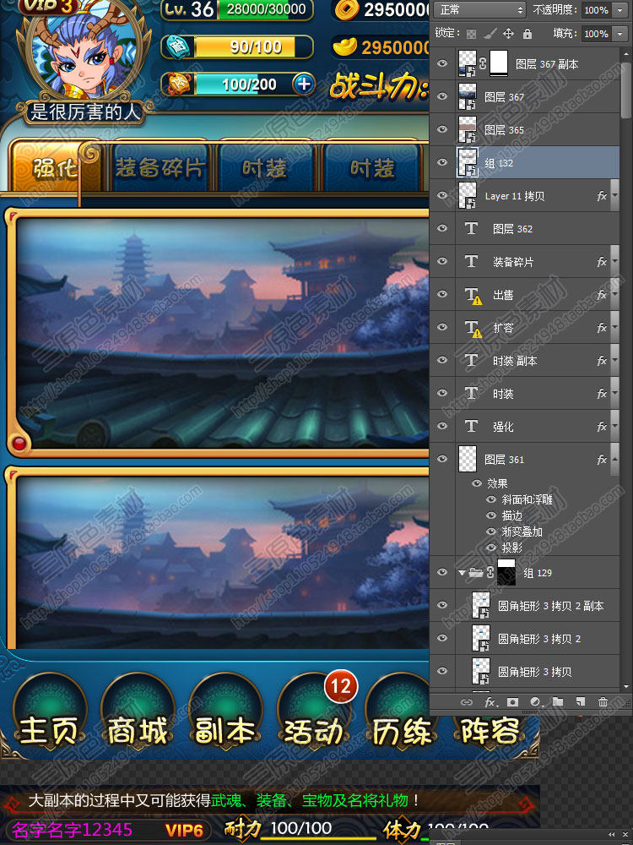Hide layer 图层 367 副本 via eye icon
The height and width of the screenshot is (845, 633).
pyautogui.click(x=442, y=63)
